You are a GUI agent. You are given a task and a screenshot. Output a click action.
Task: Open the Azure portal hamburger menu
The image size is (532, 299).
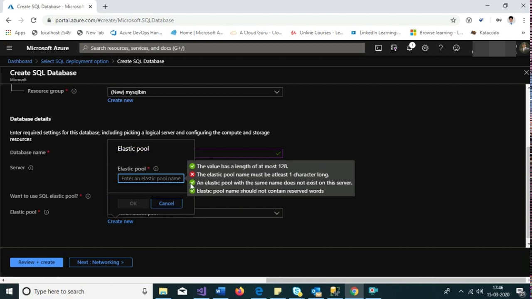pyautogui.click(x=9, y=48)
